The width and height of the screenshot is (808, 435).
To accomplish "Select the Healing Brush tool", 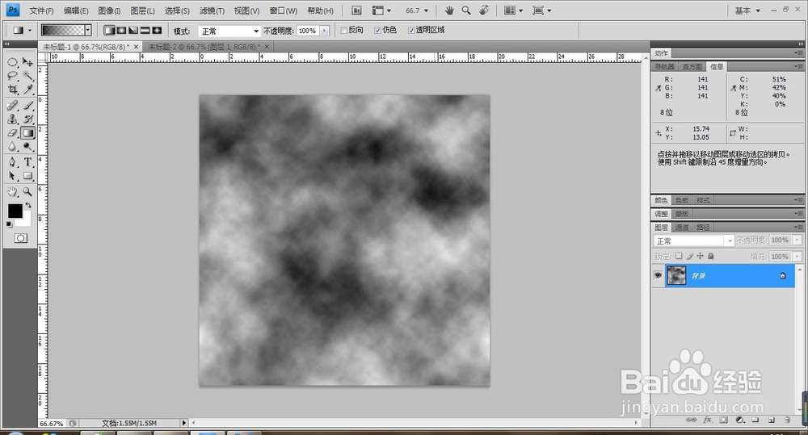I will click(x=13, y=106).
